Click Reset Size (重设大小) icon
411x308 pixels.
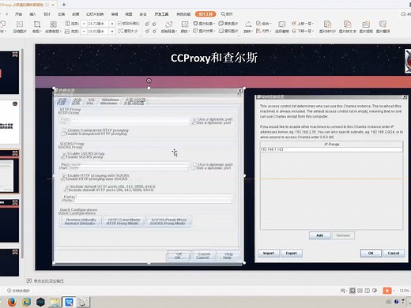click(120, 31)
